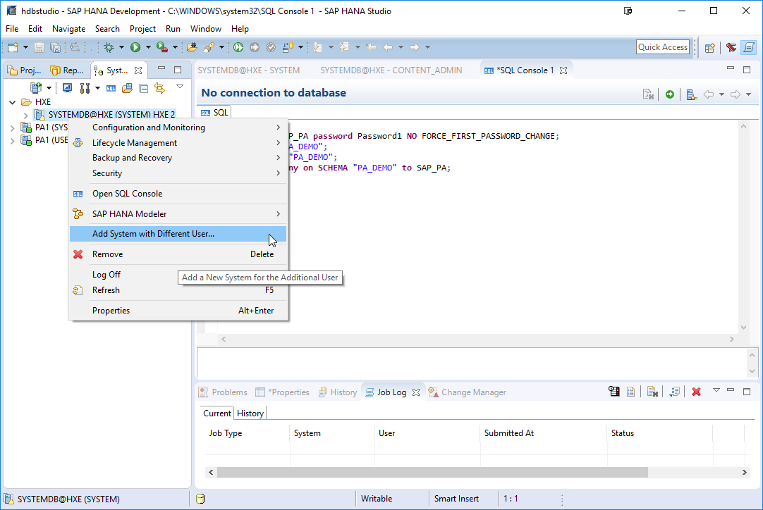The image size is (763, 510).
Task: Choose Remove from context menu
Action: pyautogui.click(x=178, y=254)
